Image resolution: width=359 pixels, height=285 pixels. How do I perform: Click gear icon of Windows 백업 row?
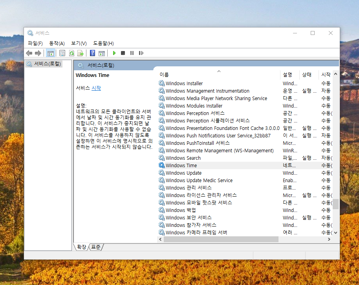click(x=162, y=210)
